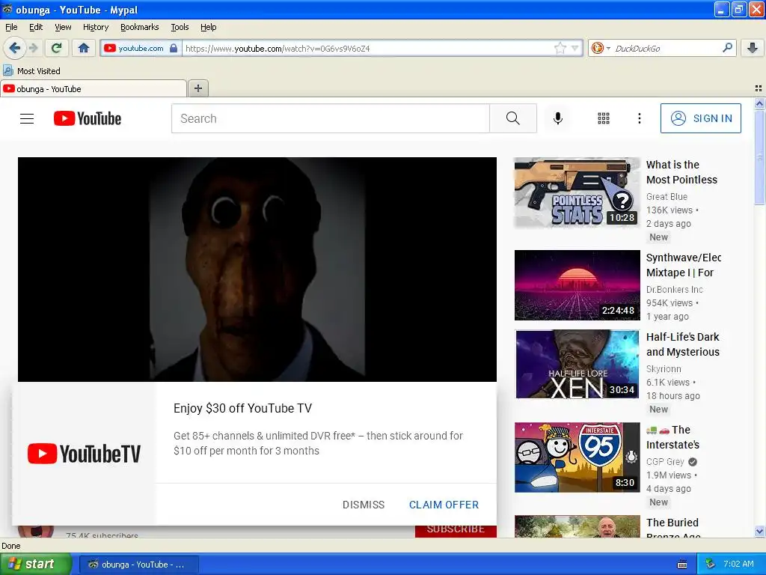The height and width of the screenshot is (575, 766).
Task: Go back with the browser Back arrow
Action: [14, 48]
